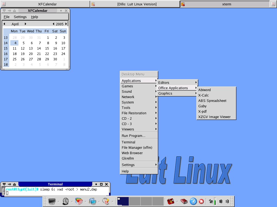
Task: Go to next year after 2005
Action: pyautogui.click(x=66, y=24)
